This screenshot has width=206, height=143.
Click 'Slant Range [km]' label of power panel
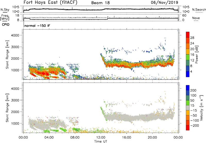[x=7, y=54]
